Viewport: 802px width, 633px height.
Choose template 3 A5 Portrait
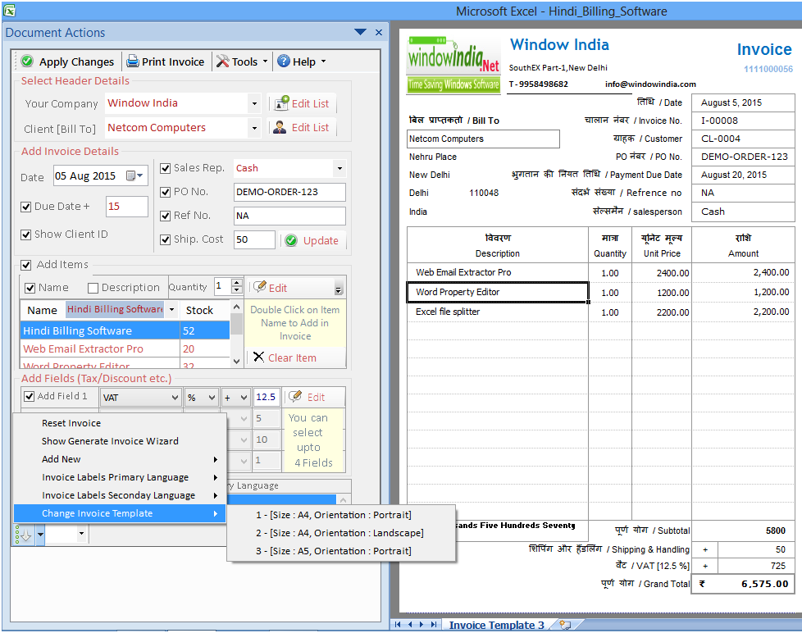[x=340, y=551]
